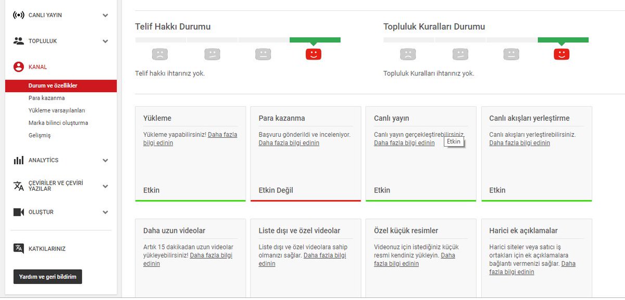The image size is (625, 300).
Task: Open Yükleme card's Daha fazla bilgi link
Action: tap(190, 138)
